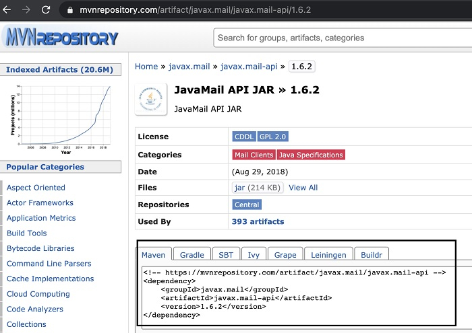Screen dimensions: 472x333
Task: Click Indexed Artifacts (20.6M) heading
Action: pyautogui.click(x=59, y=70)
